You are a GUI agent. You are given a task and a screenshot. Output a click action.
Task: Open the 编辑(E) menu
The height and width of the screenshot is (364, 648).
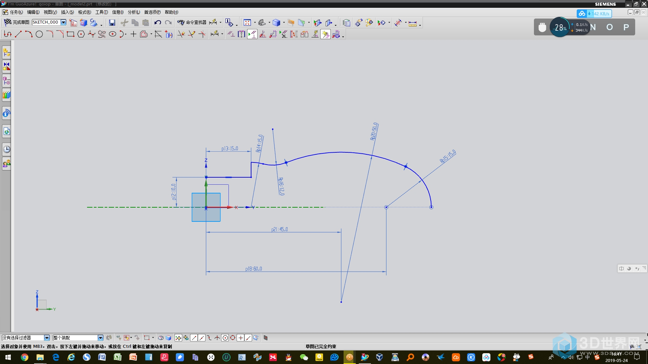33,12
